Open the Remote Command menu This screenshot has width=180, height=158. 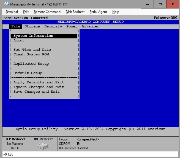click(47, 12)
